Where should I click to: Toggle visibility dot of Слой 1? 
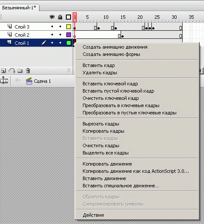coord(52,43)
